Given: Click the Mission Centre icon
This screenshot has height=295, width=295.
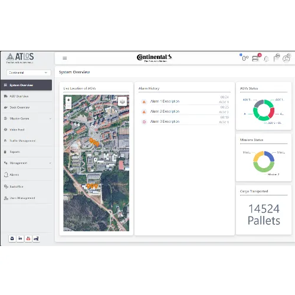Looking at the screenshot, I should tap(5, 119).
